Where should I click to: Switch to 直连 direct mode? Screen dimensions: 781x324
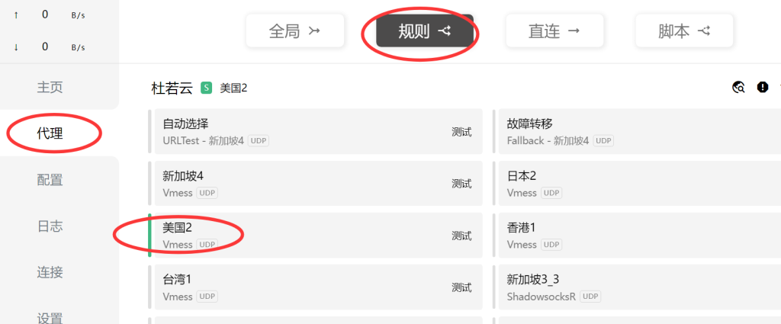tap(554, 30)
